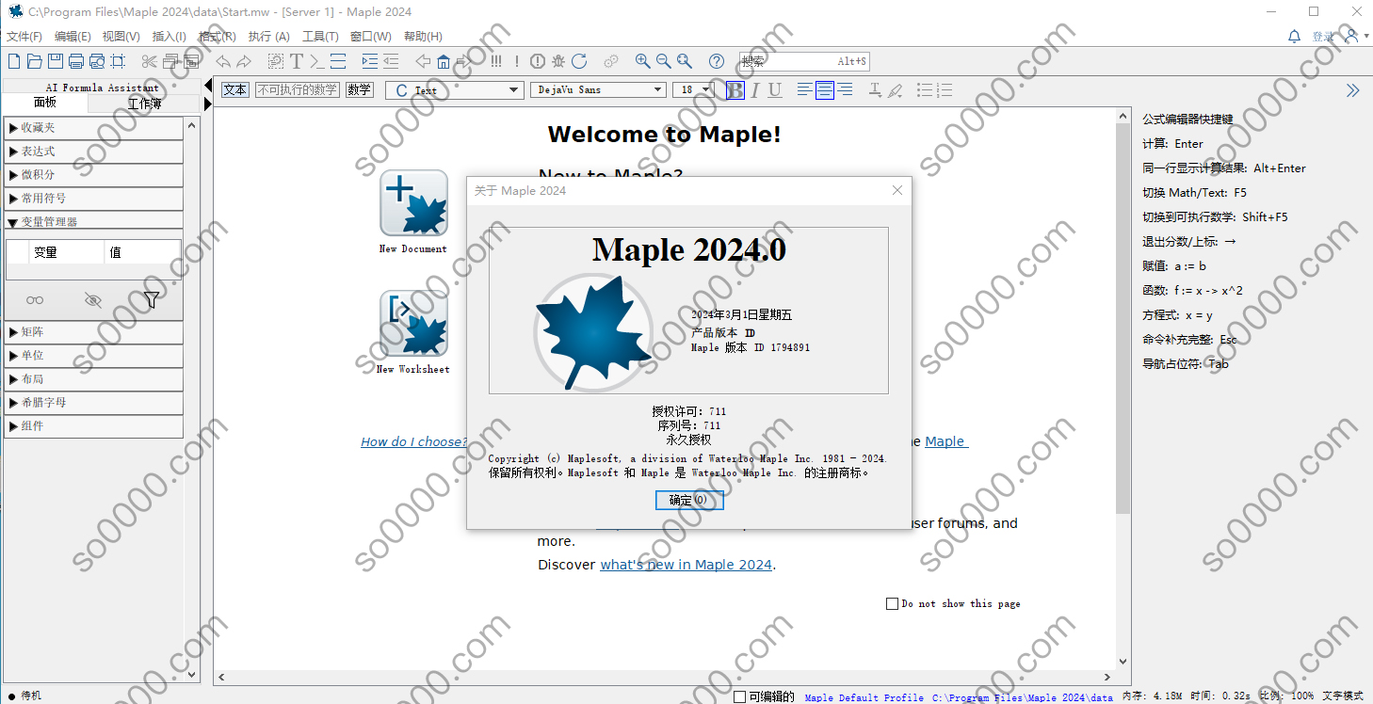Open what's new in Maple 2024 link
Screen dimensions: 1373x704
[686, 565]
